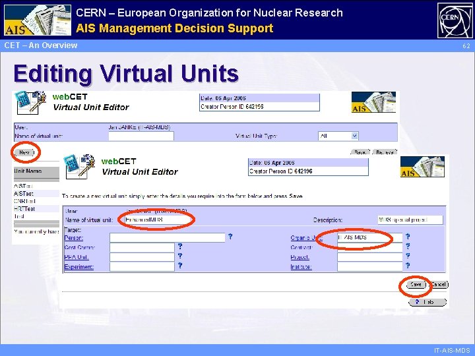This screenshot has width=475, height=356.
Task: Click the Organic Unit link
Action: pos(305,238)
